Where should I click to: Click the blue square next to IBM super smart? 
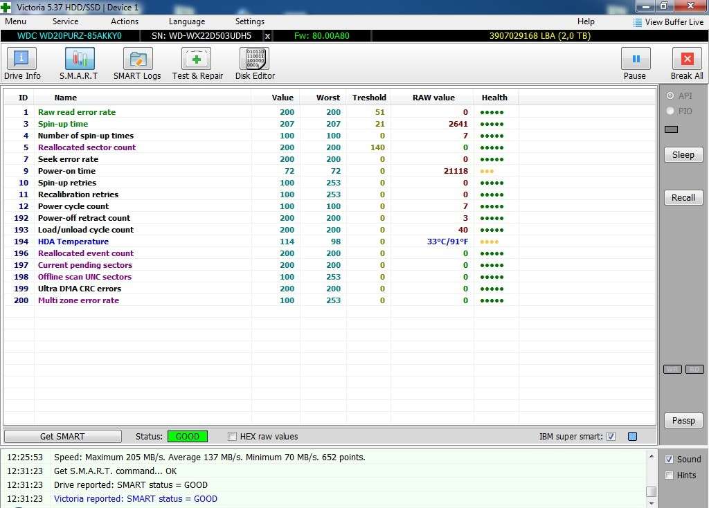632,437
